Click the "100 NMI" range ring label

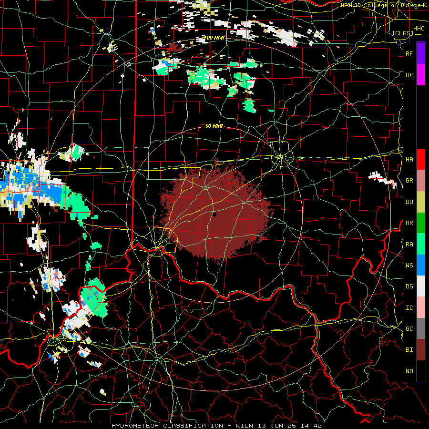[x=214, y=38]
